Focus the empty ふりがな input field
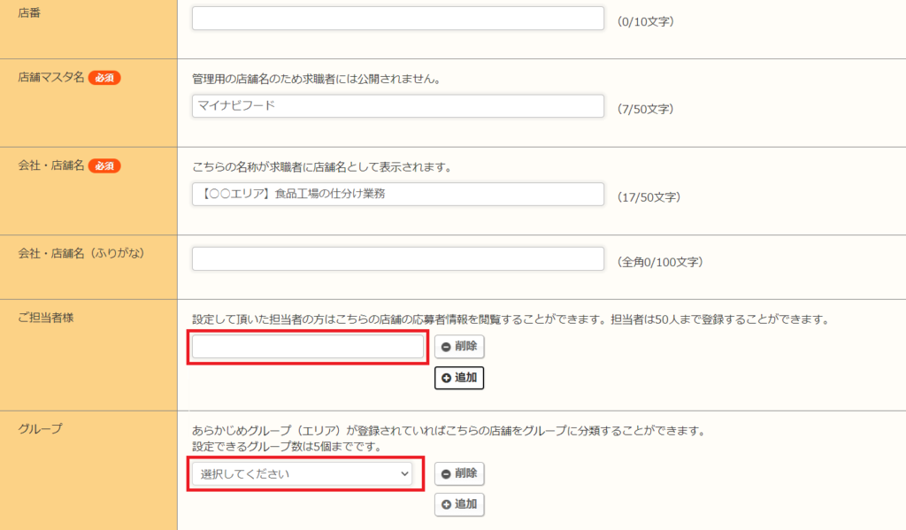This screenshot has width=906, height=530. [397, 259]
